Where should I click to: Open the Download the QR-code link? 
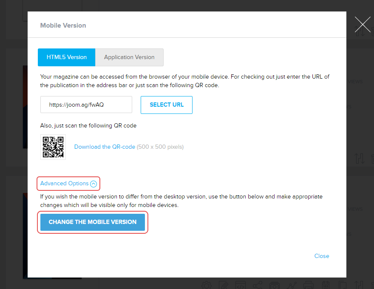coord(105,147)
